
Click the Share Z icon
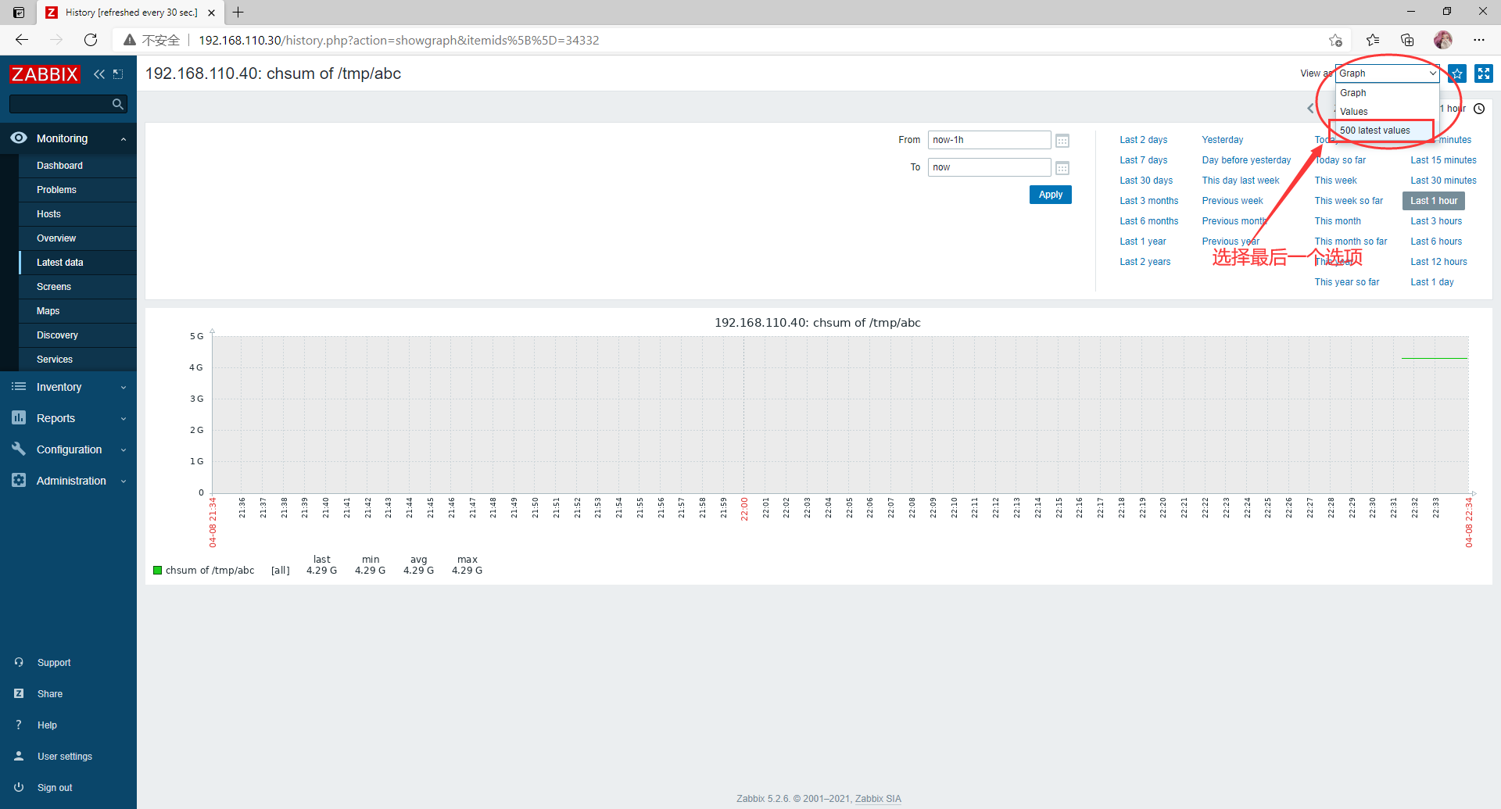(x=19, y=693)
